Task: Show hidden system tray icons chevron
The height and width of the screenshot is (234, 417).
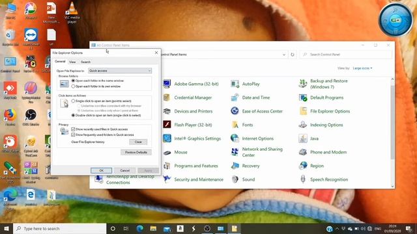Action: coord(337,229)
